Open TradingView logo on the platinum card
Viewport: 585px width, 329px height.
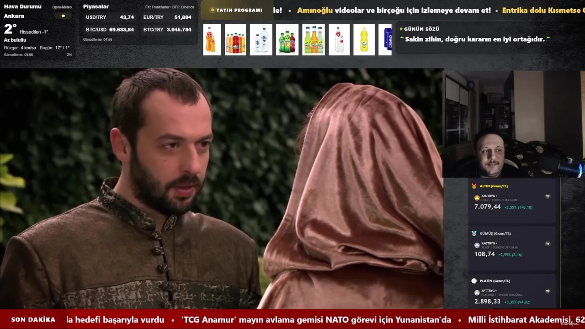(548, 291)
